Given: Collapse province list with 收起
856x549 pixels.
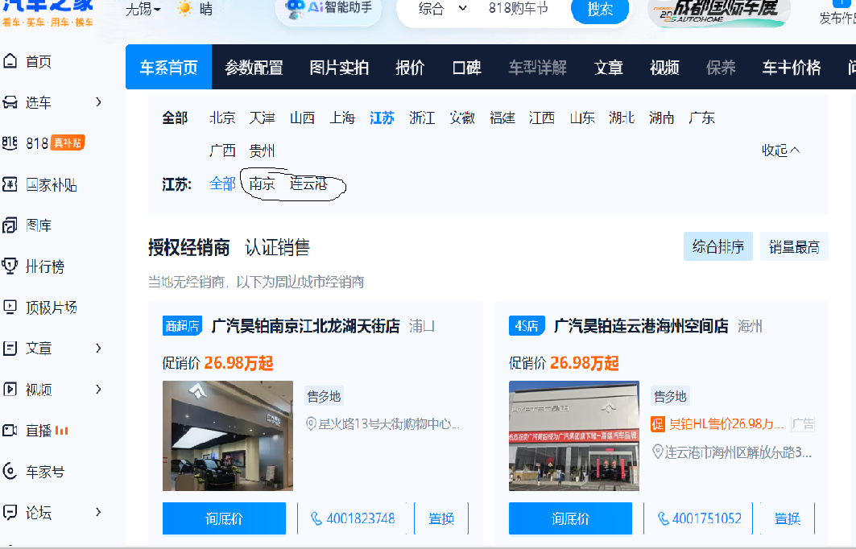Looking at the screenshot, I should click(x=780, y=151).
